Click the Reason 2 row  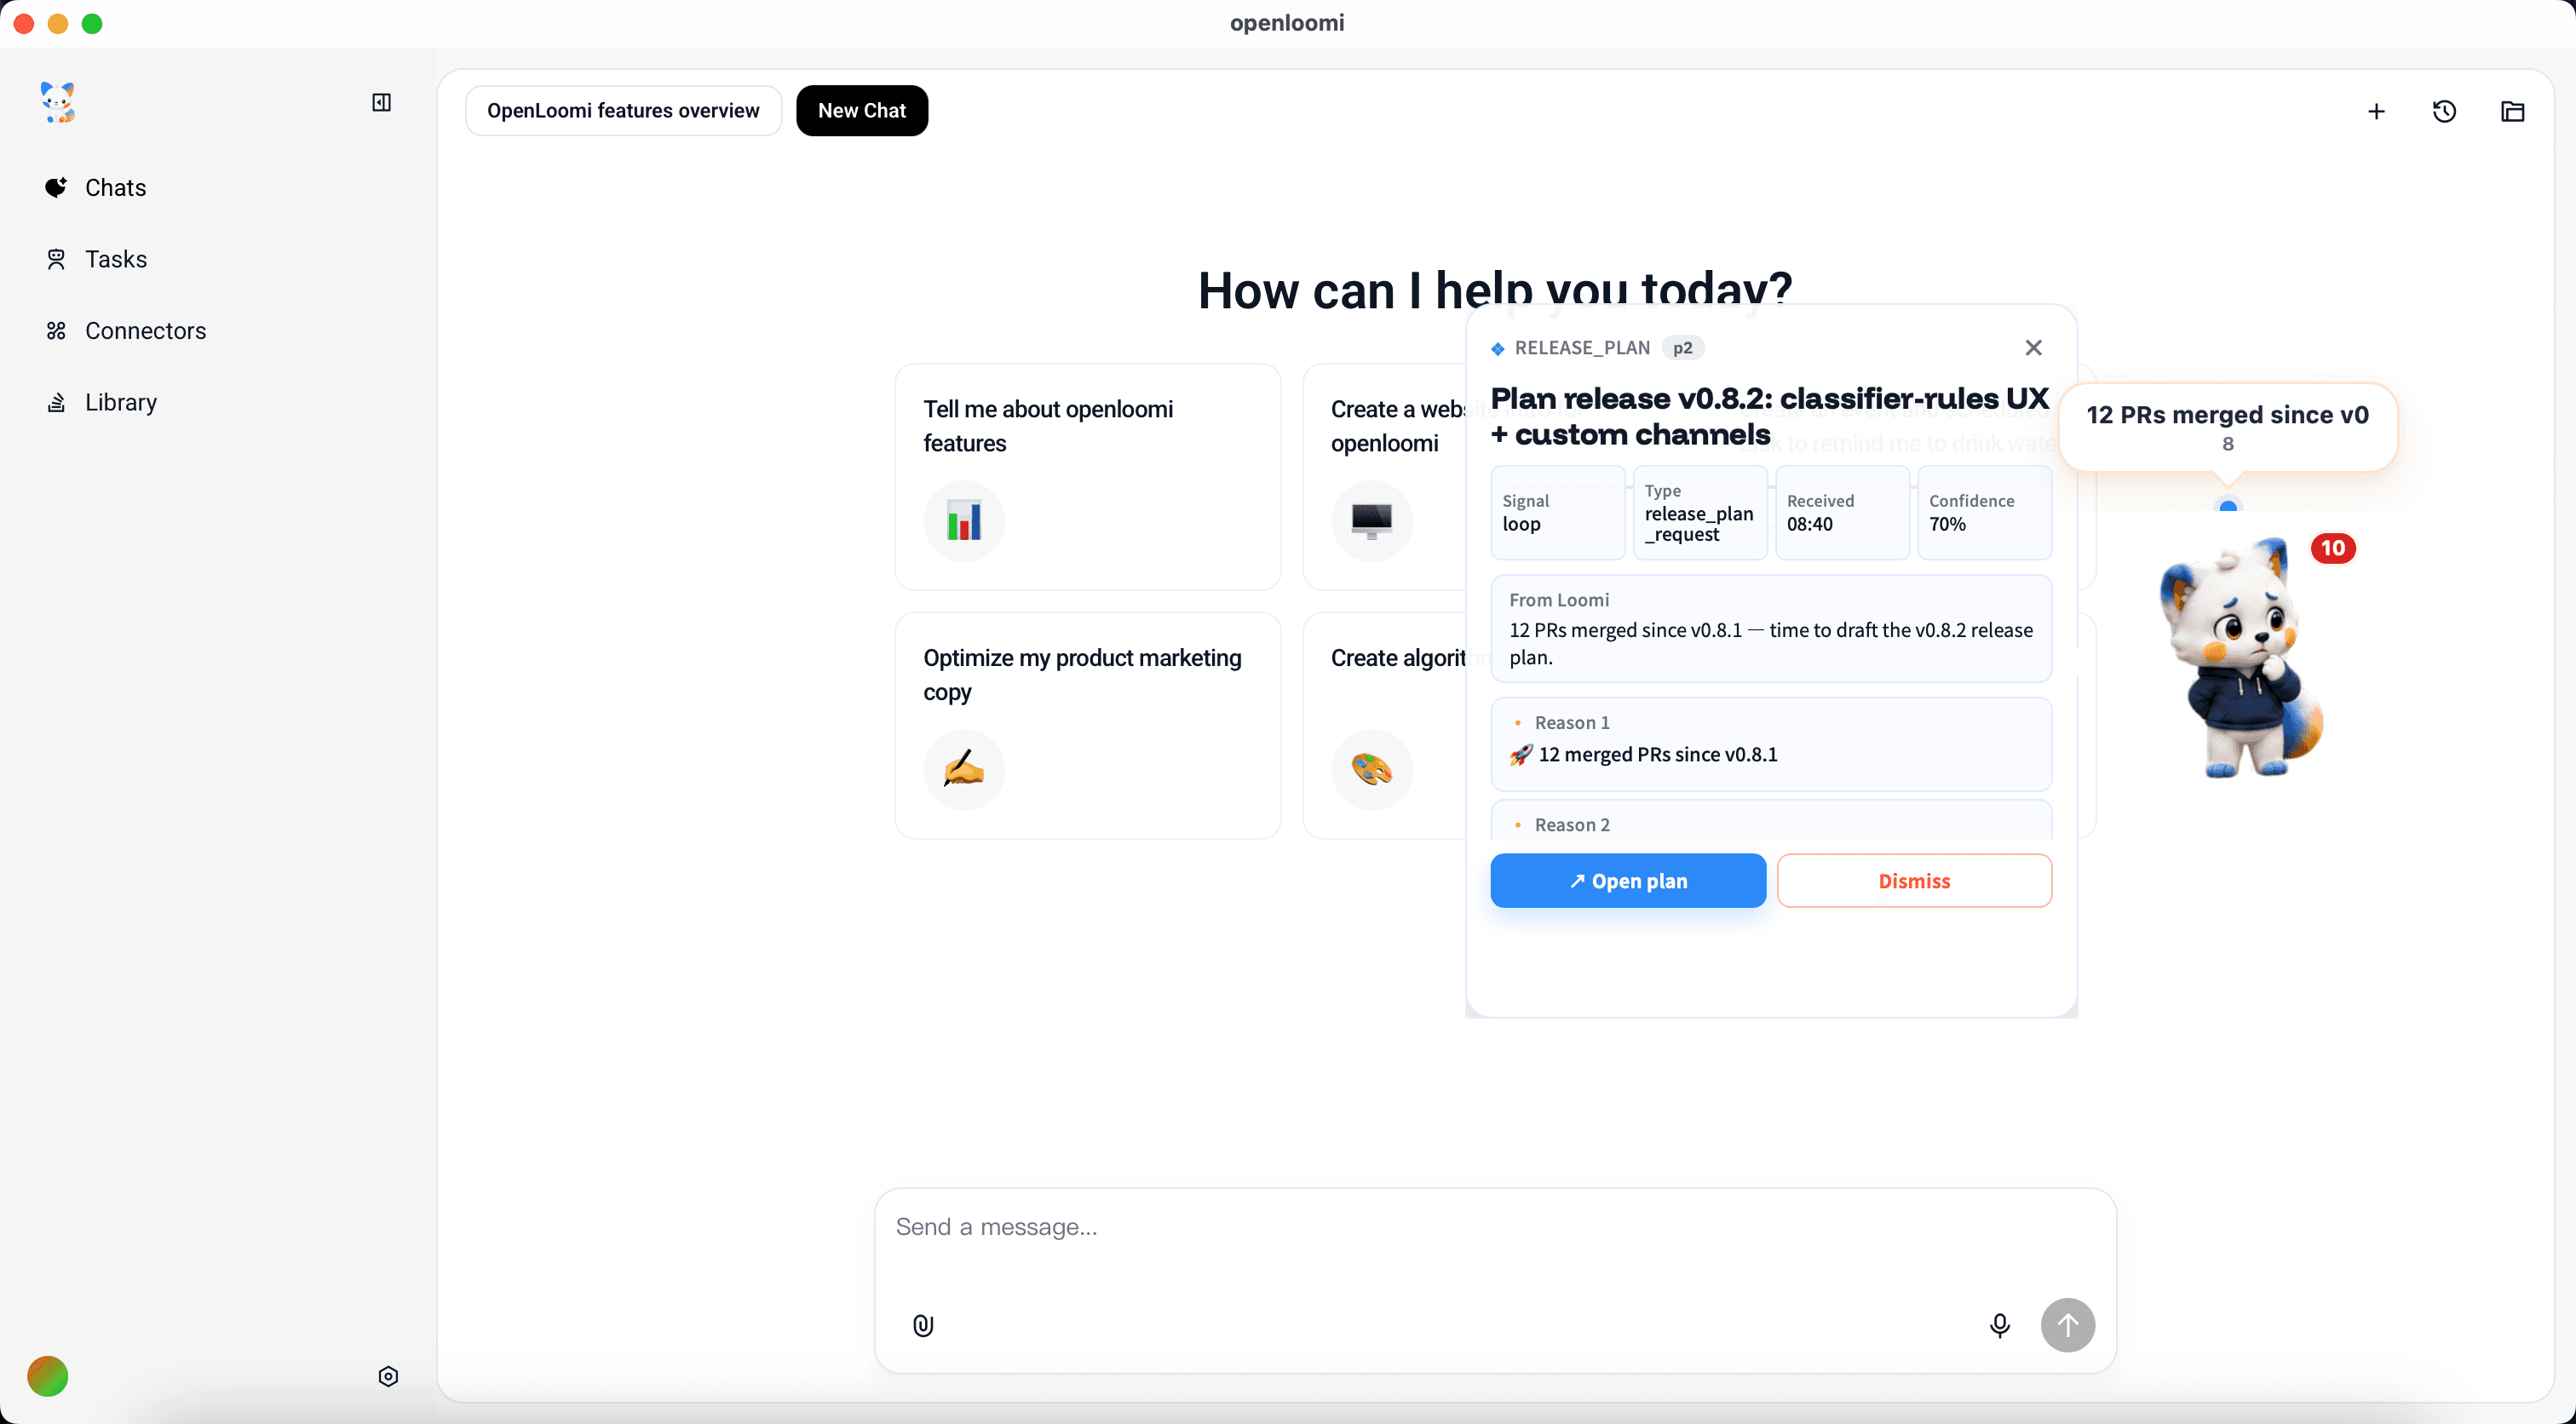click(x=1771, y=822)
